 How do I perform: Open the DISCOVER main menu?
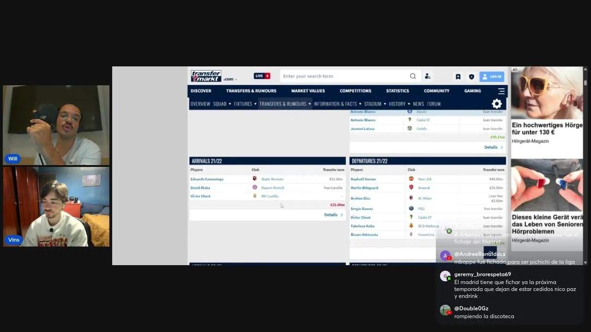201,91
